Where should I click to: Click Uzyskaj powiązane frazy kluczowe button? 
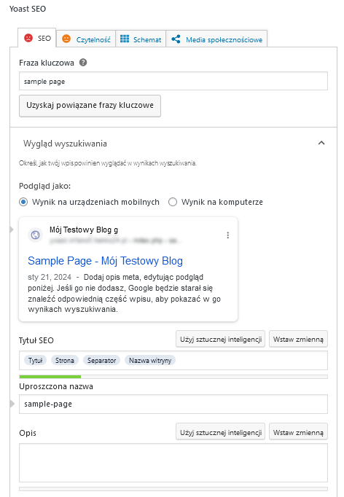(x=90, y=106)
